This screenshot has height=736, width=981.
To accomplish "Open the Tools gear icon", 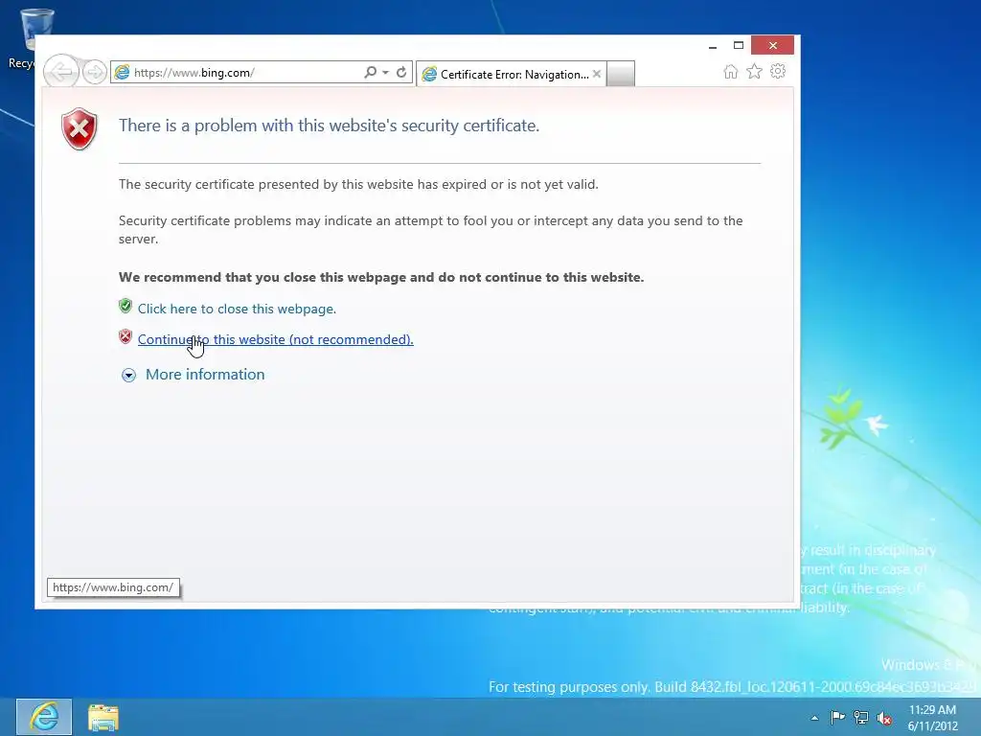I will click(x=778, y=71).
